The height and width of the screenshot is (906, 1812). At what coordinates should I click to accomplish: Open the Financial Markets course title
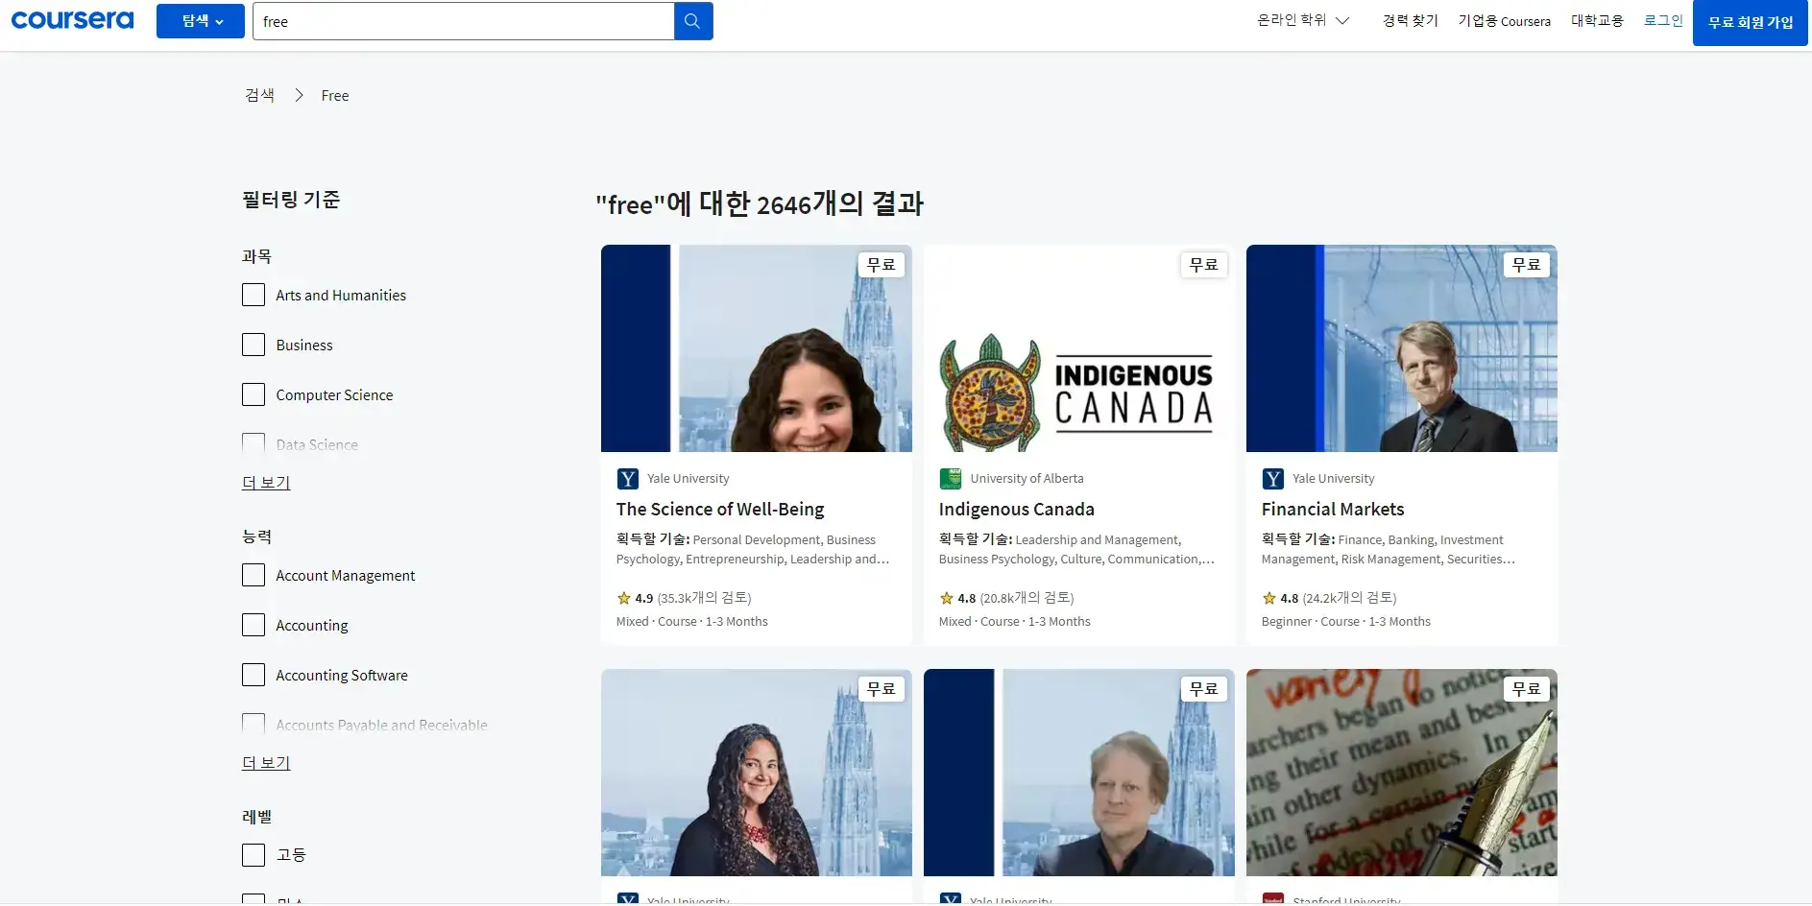point(1333,510)
